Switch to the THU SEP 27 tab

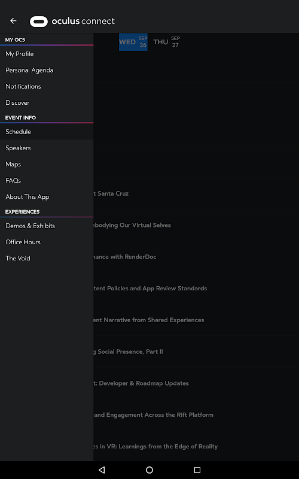167,42
